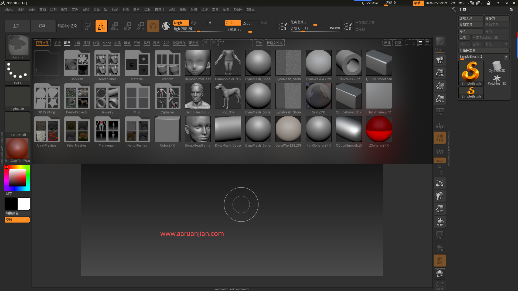The width and height of the screenshot is (518, 291).
Task: Activate the 缩放 (Scale) icon on the right shelf
Action: click(439, 209)
